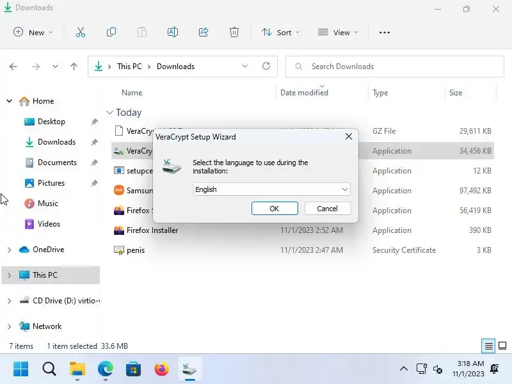This screenshot has height=384, width=512.
Task: Select VeraCrypt installer taskbar icon
Action: (x=189, y=369)
